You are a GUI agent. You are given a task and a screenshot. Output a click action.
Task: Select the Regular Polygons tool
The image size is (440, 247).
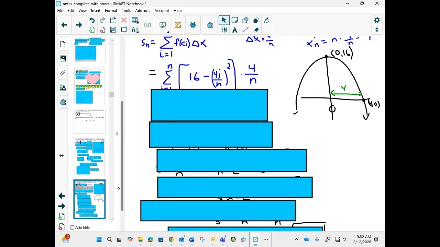click(x=256, y=20)
